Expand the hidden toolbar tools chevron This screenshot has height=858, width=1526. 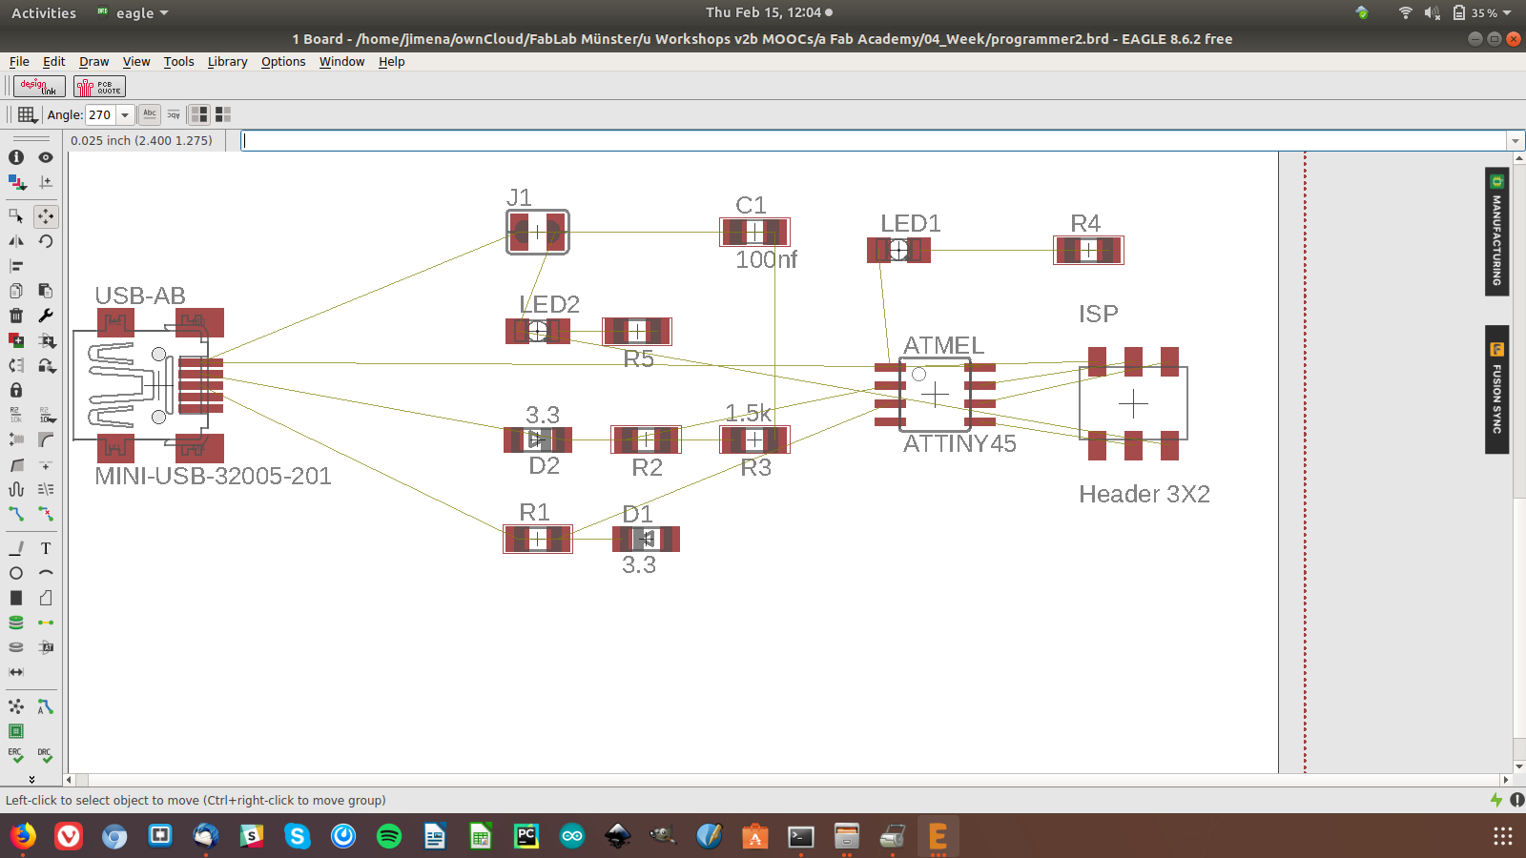tap(31, 779)
